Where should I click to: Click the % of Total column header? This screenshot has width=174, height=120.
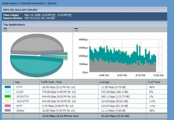(154, 82)
